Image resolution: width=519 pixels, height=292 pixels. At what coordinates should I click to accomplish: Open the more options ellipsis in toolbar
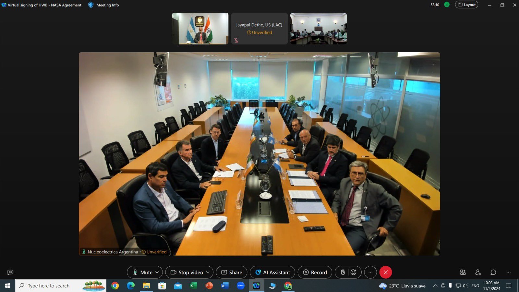click(370, 272)
